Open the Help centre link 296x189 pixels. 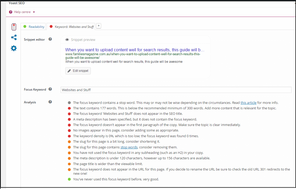(22, 12)
